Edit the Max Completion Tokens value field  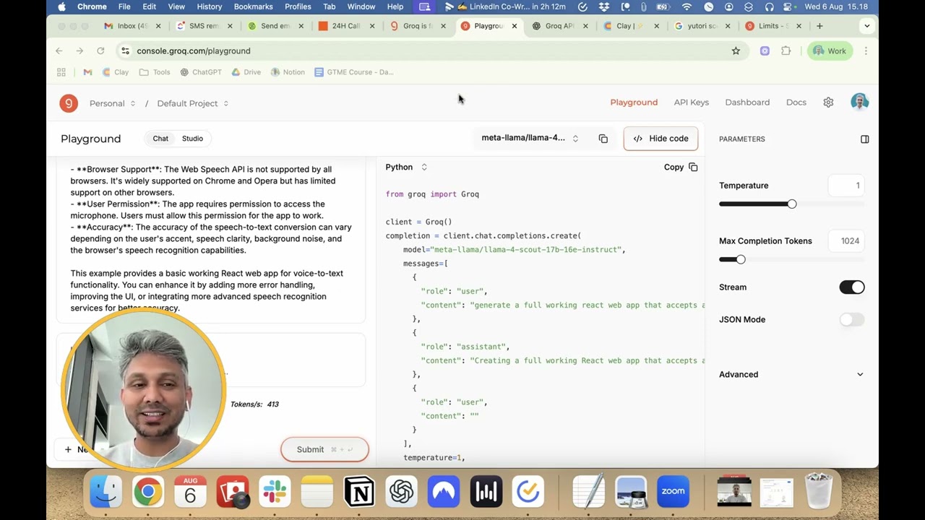[x=846, y=241]
